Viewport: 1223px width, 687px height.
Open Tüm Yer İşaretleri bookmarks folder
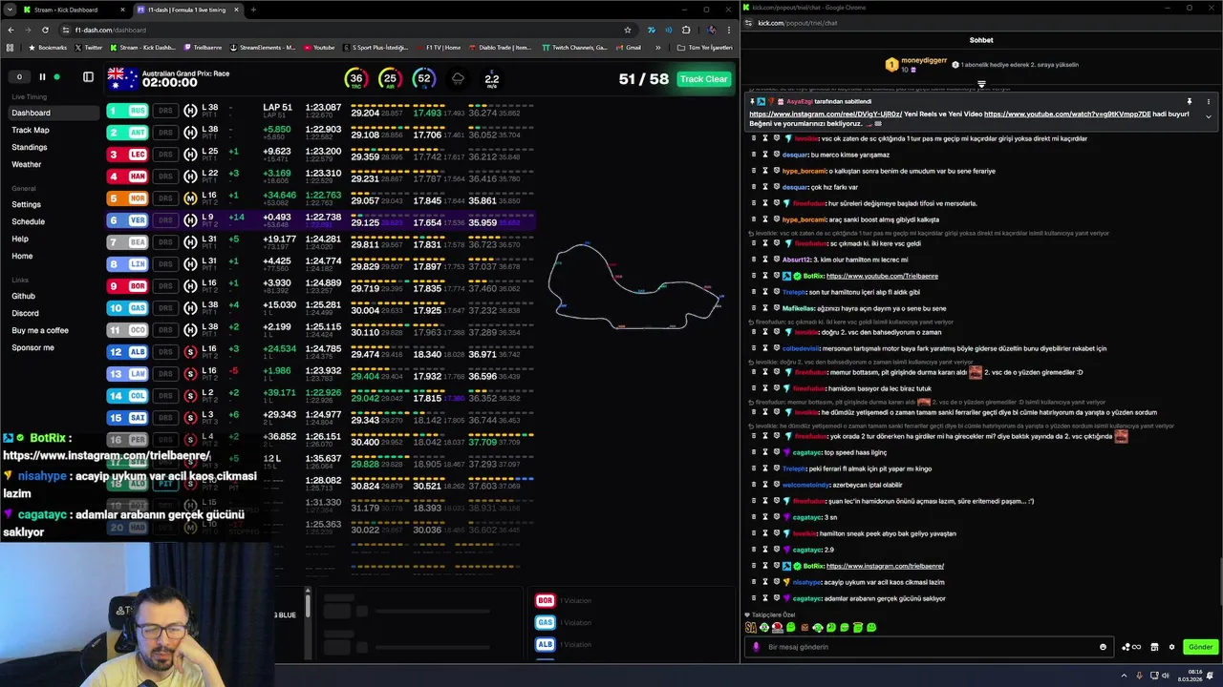click(x=704, y=47)
